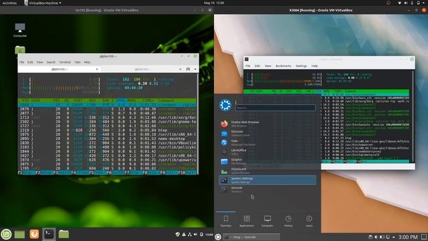Switch to History tab in KDE launcher
This screenshot has width=428, height=241.
click(288, 221)
